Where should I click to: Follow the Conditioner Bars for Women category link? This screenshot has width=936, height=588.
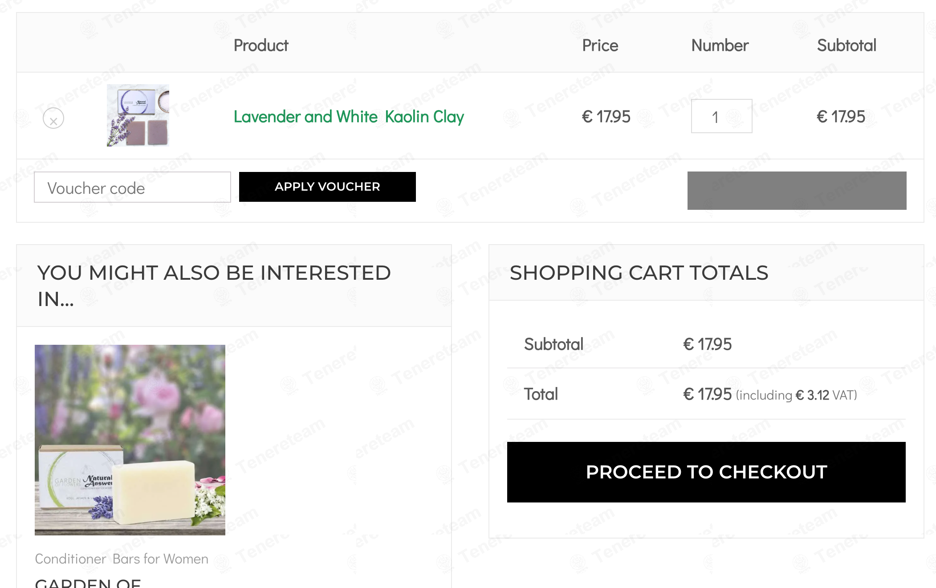click(122, 559)
